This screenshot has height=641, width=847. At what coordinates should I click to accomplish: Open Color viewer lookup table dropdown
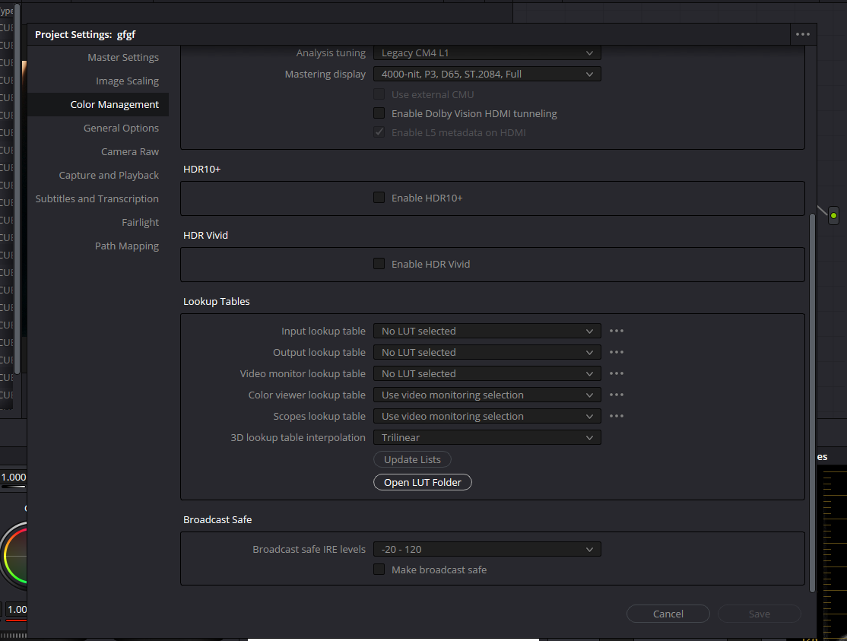click(x=487, y=395)
